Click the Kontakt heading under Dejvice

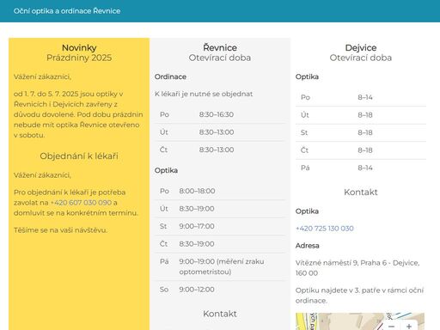pyautogui.click(x=361, y=192)
